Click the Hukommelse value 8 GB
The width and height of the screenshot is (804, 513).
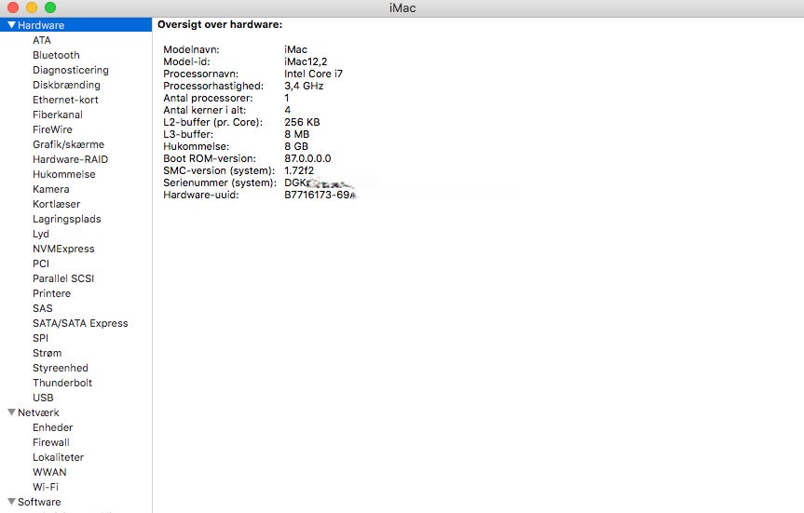pos(296,146)
